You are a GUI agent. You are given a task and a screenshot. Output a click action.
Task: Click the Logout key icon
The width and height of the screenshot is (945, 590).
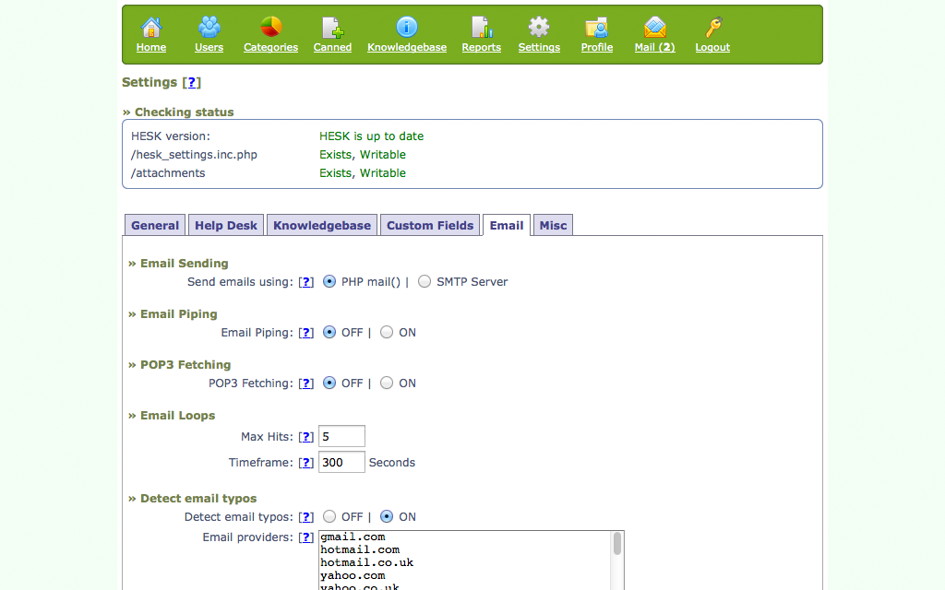(x=712, y=28)
